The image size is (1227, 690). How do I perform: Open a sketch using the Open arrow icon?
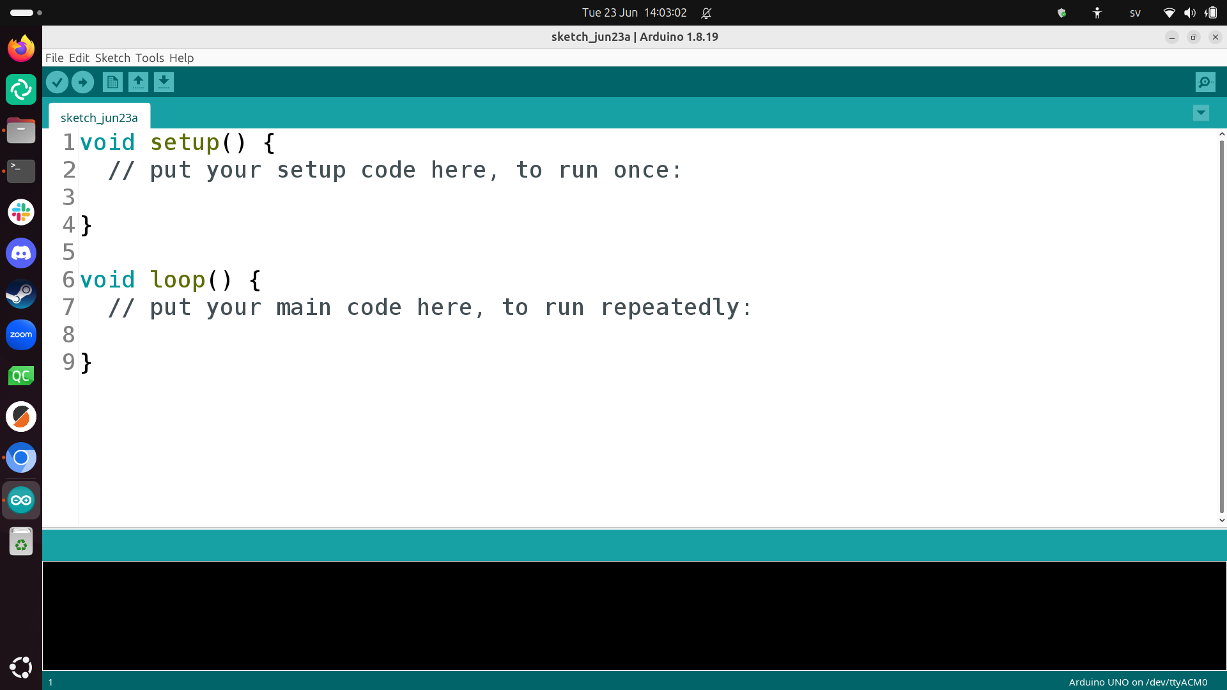point(138,82)
